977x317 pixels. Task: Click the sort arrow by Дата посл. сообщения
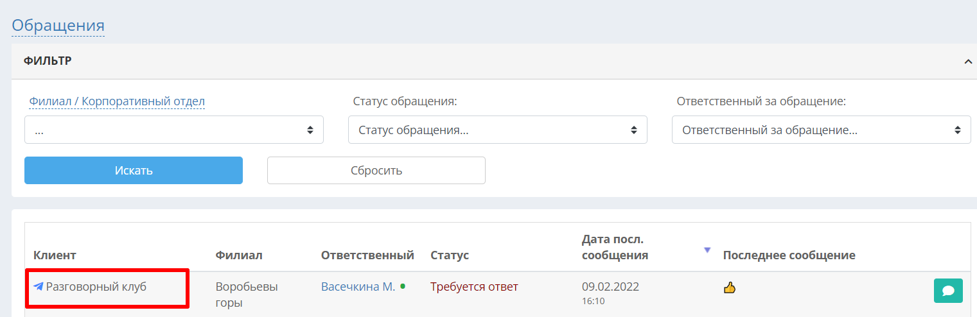click(707, 250)
